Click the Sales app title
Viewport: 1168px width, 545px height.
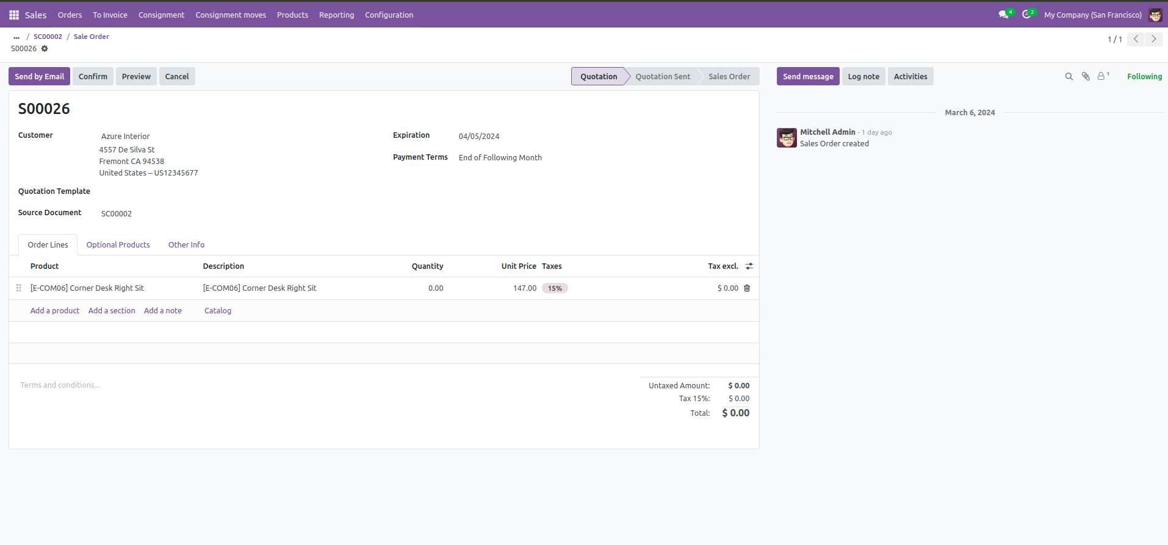pos(35,15)
